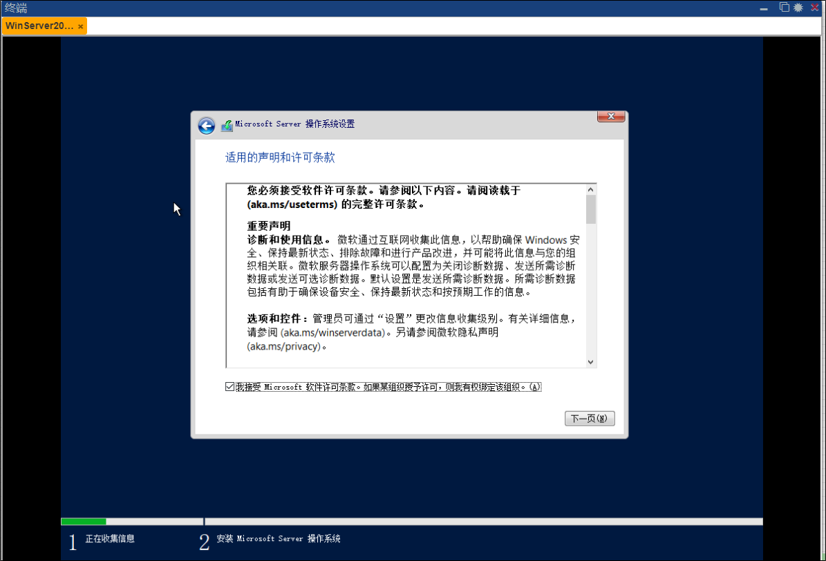
Task: Close the Microsoft Server setup dialog
Action: tap(611, 116)
